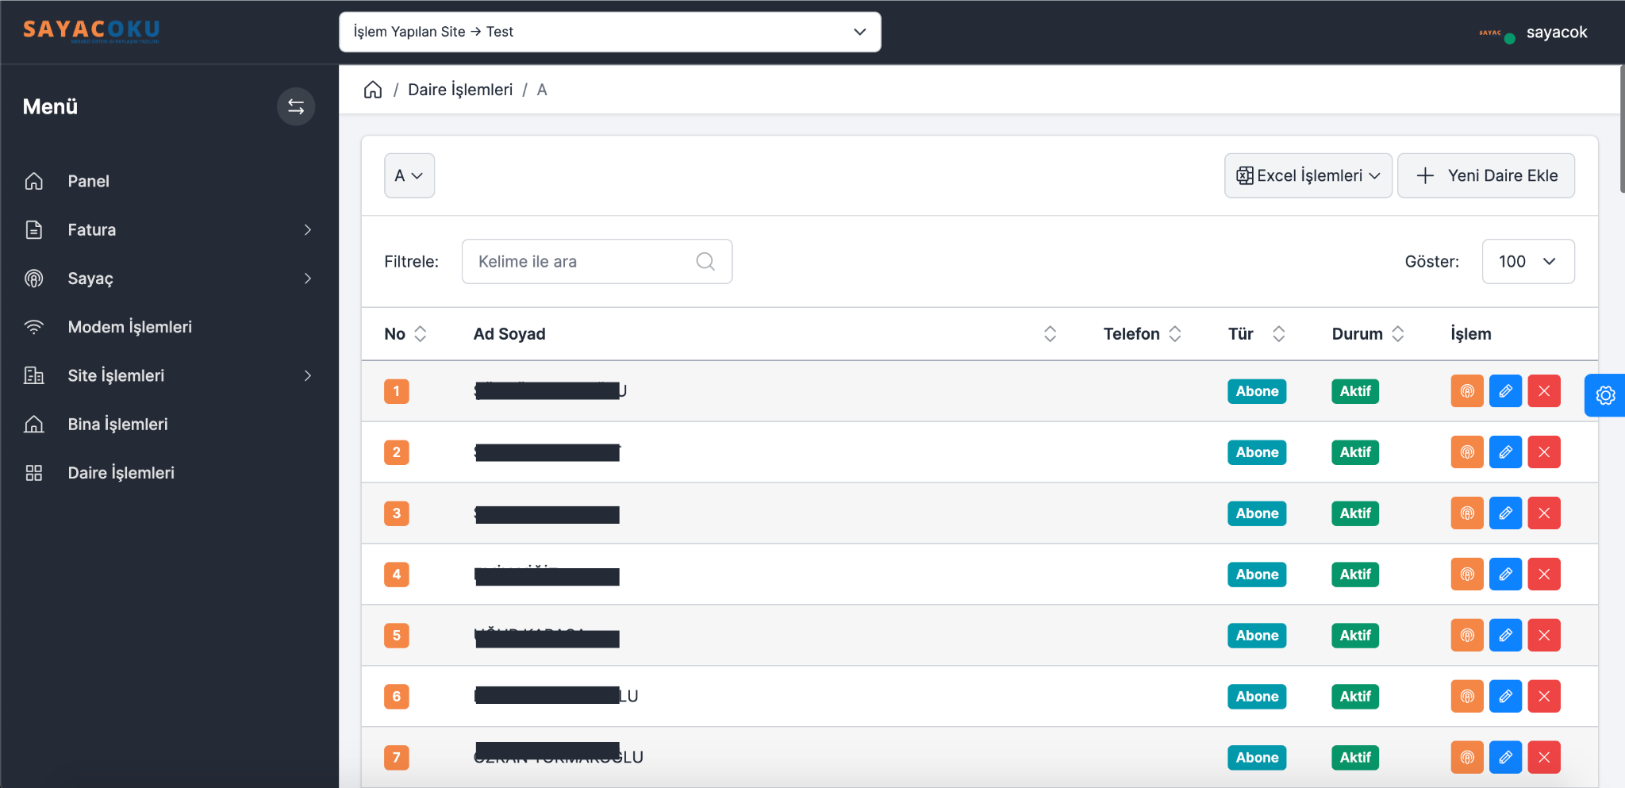Viewport: 1625px width, 788px height.
Task: Open the block A selector dropdown
Action: [x=409, y=175]
